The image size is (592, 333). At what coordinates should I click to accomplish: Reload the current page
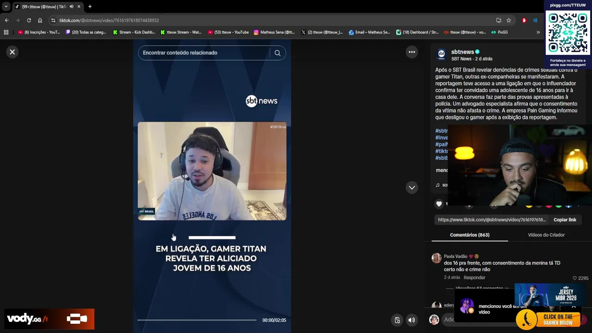29,20
